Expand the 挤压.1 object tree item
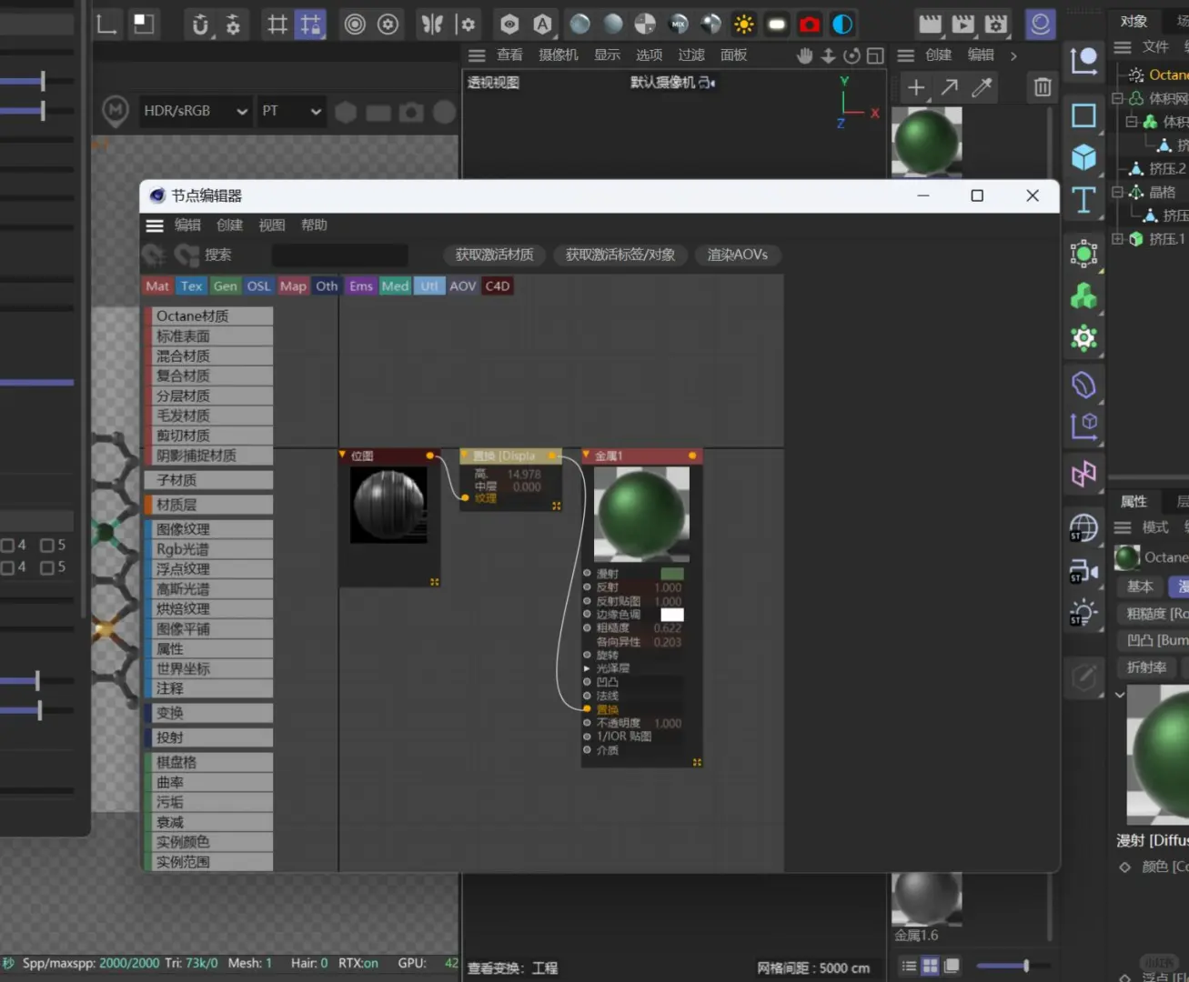 coord(1117,239)
